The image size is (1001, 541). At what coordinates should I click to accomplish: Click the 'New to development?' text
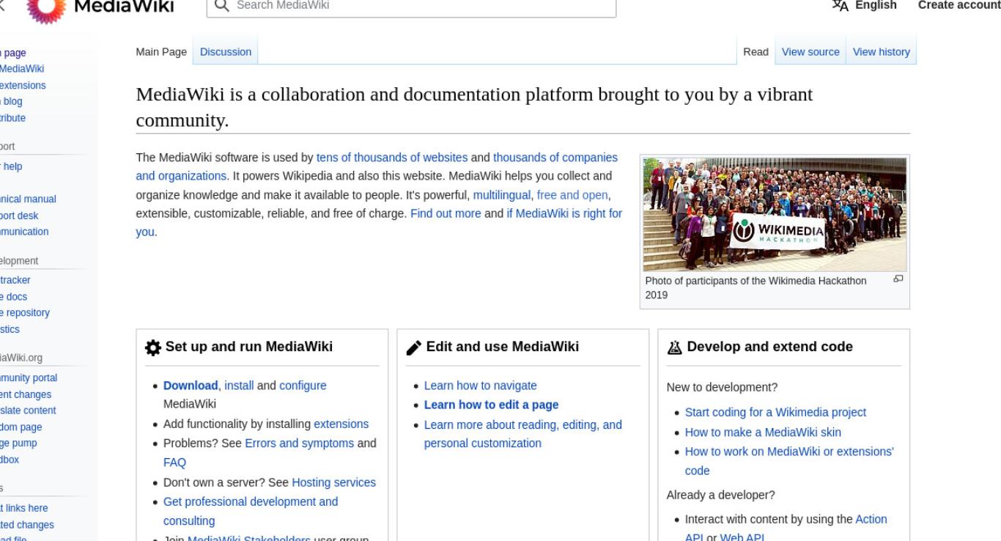(x=722, y=387)
